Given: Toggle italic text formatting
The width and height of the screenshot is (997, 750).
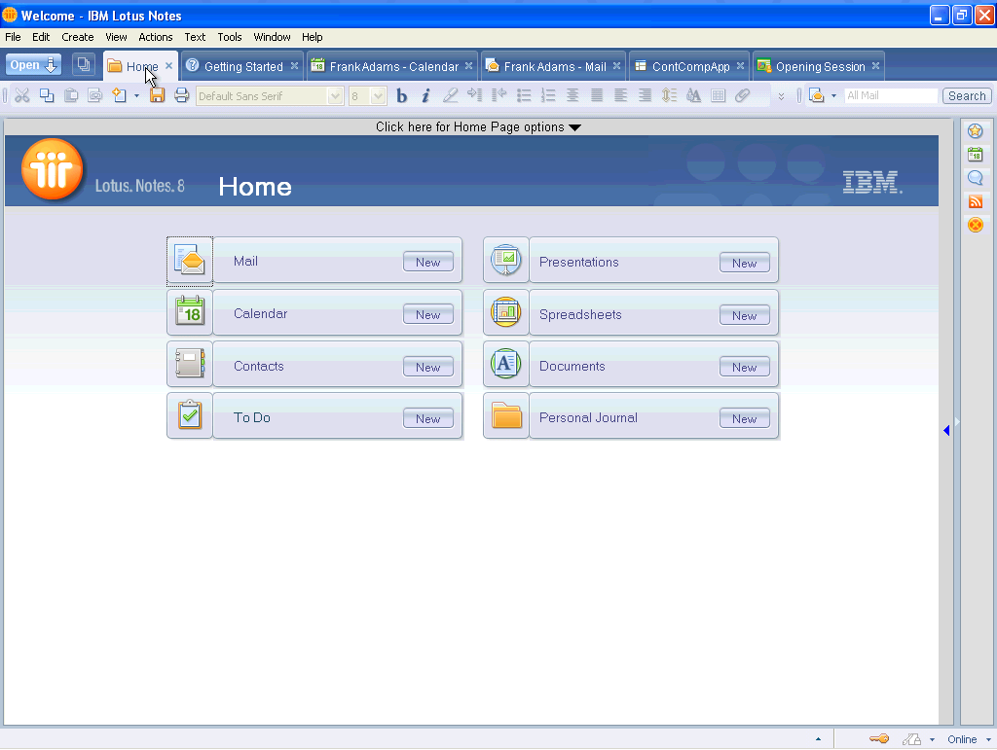Looking at the screenshot, I should [x=425, y=95].
